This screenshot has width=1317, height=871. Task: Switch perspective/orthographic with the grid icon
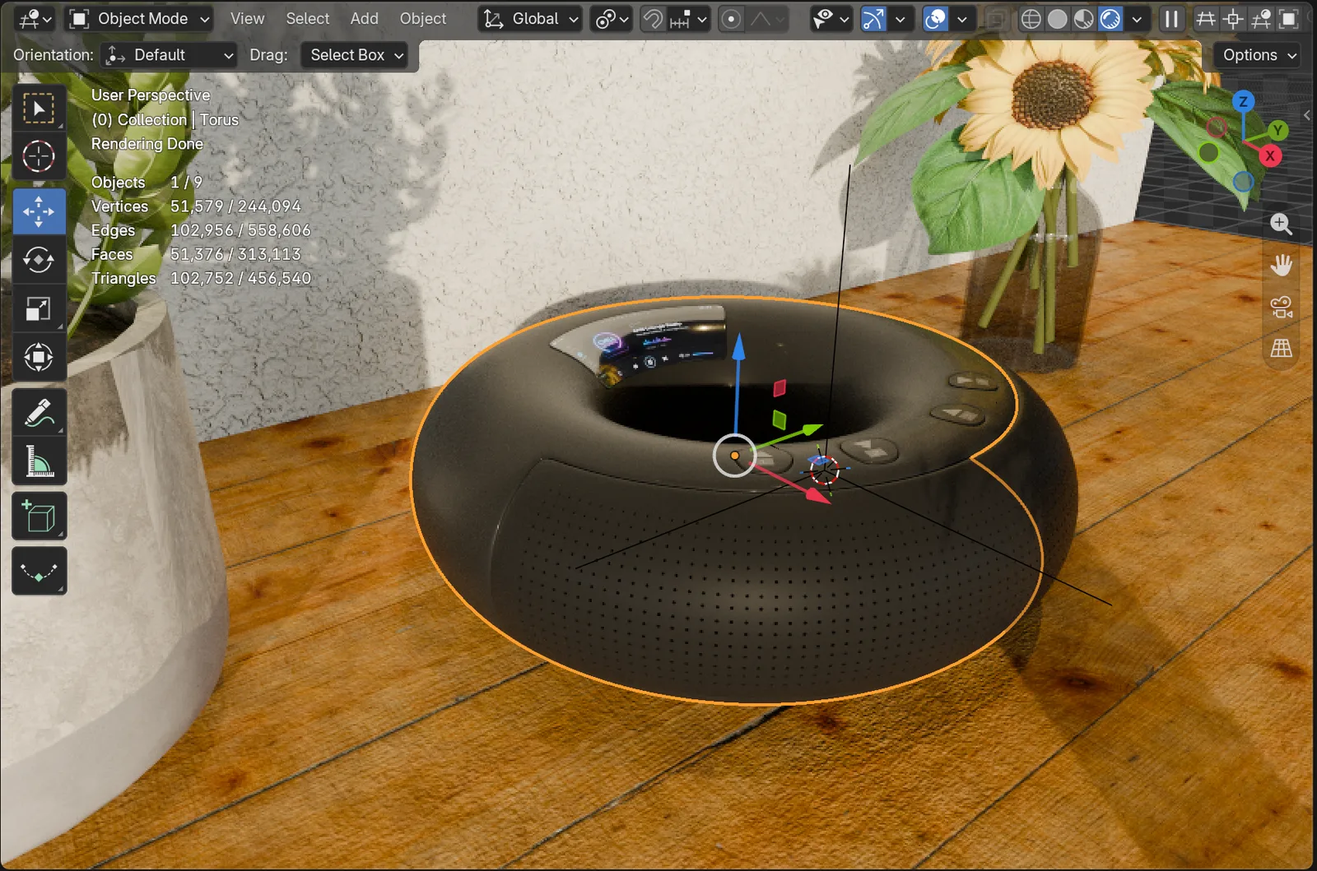(x=1281, y=348)
